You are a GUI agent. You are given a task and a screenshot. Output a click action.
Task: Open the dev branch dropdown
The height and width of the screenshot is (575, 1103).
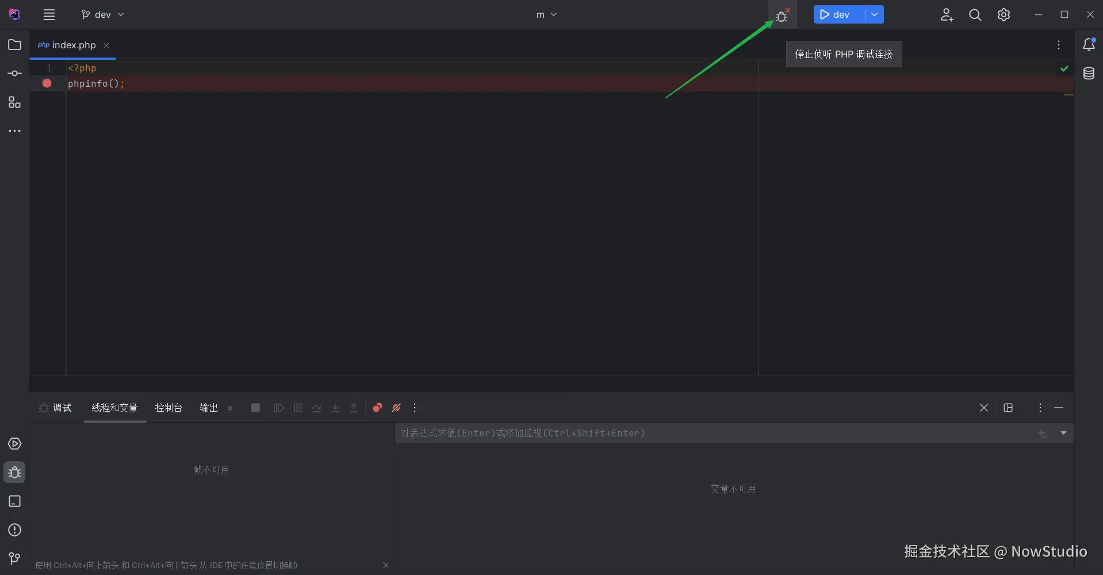point(103,15)
